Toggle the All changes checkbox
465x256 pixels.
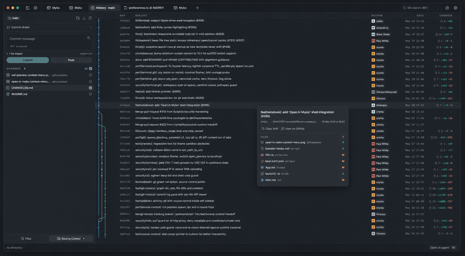coord(91,68)
